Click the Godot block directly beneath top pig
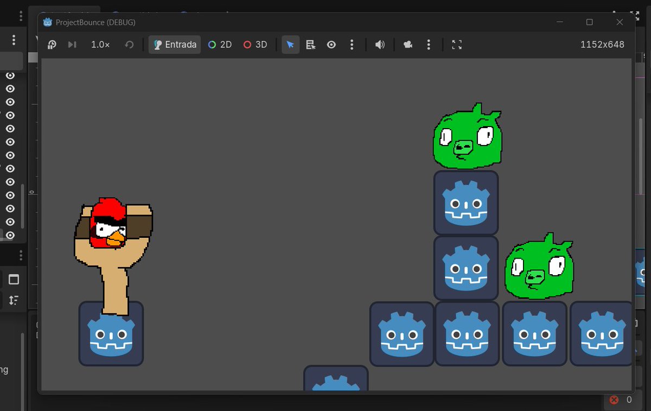The height and width of the screenshot is (411, 651). [466, 203]
